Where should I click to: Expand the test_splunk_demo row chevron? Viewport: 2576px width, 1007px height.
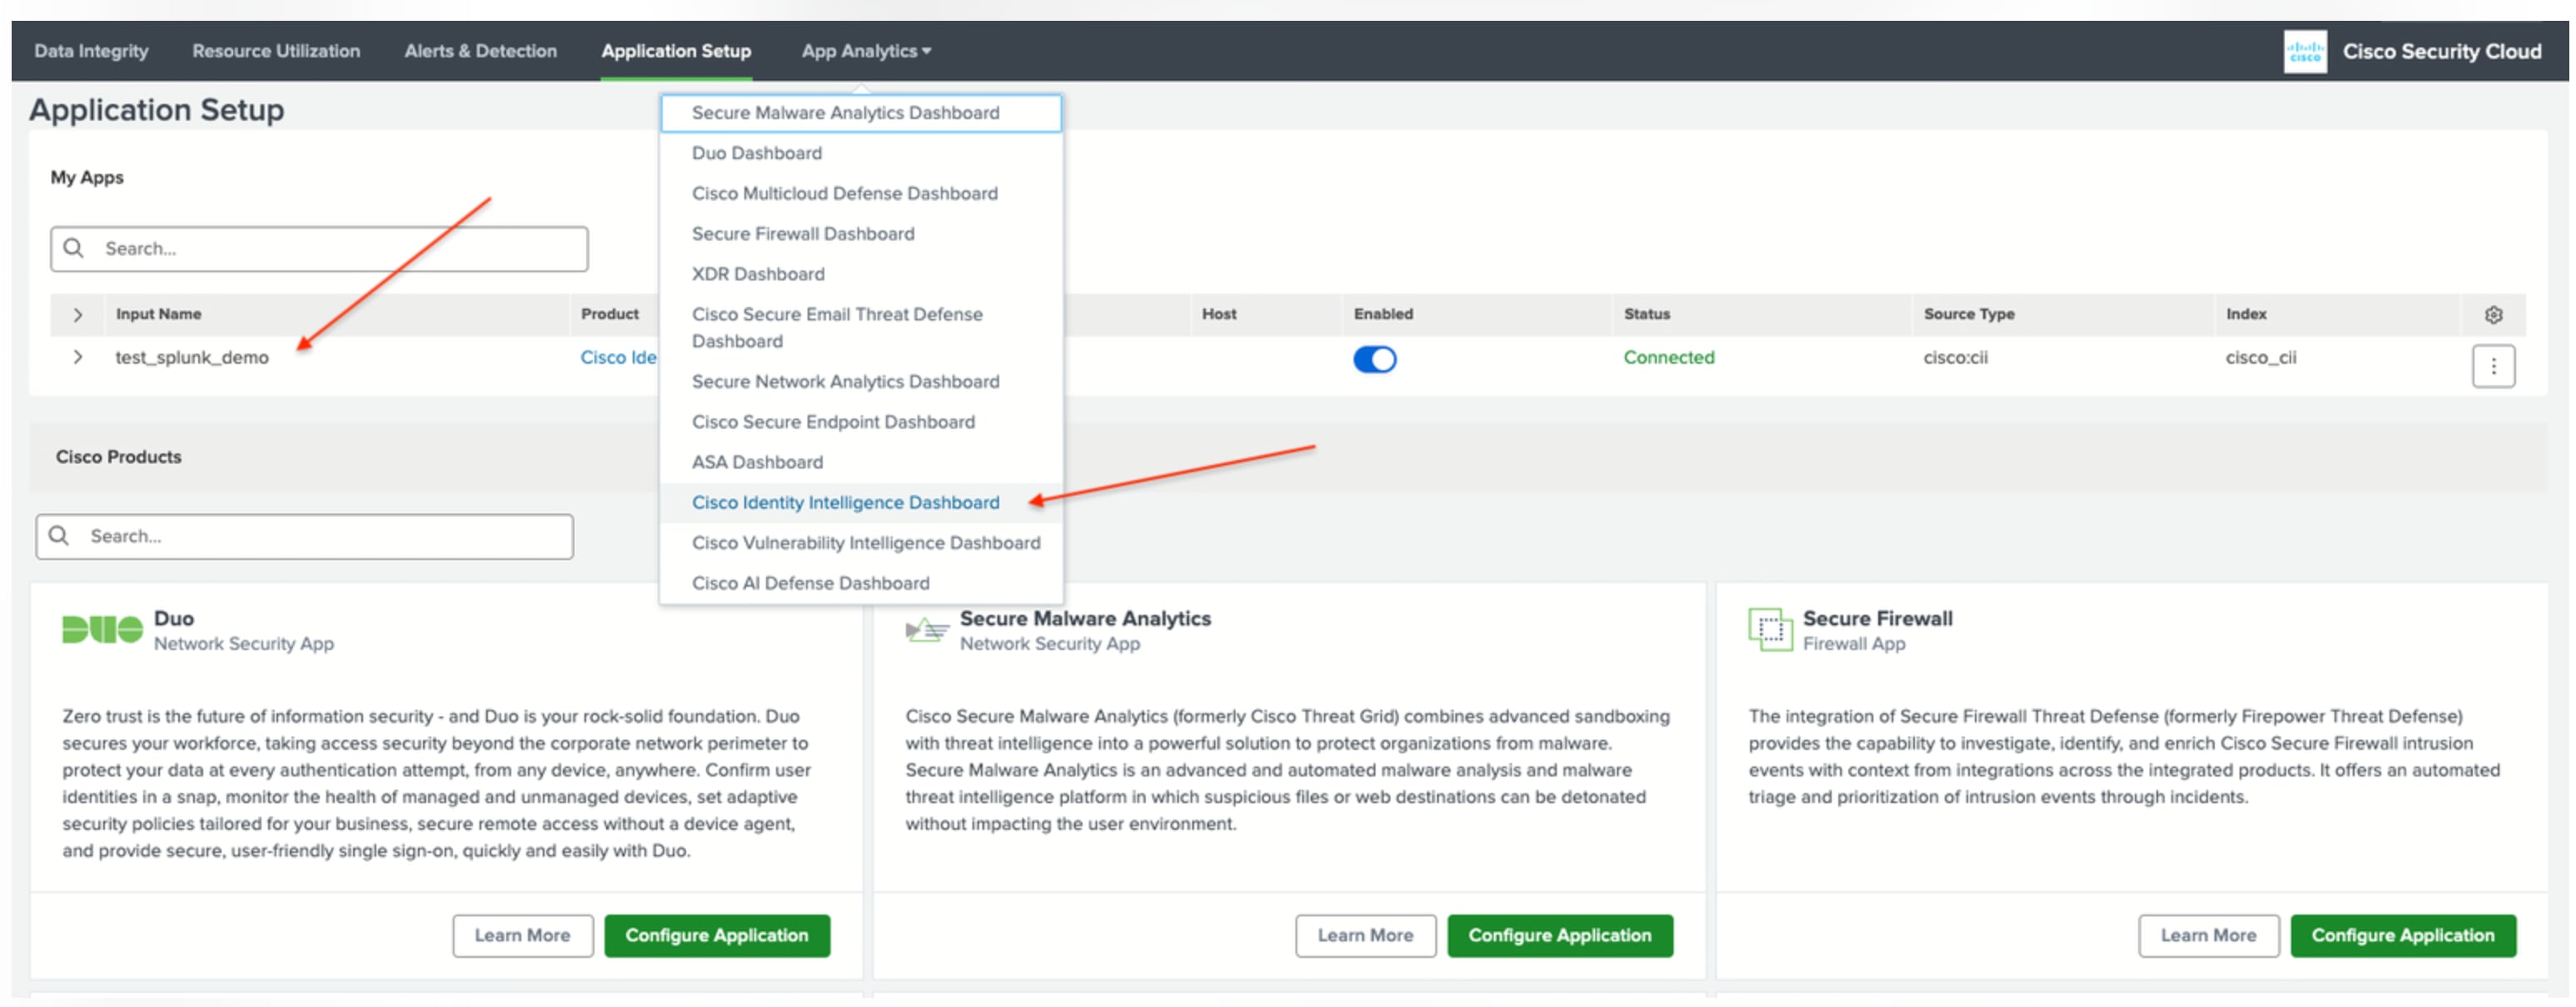click(78, 357)
